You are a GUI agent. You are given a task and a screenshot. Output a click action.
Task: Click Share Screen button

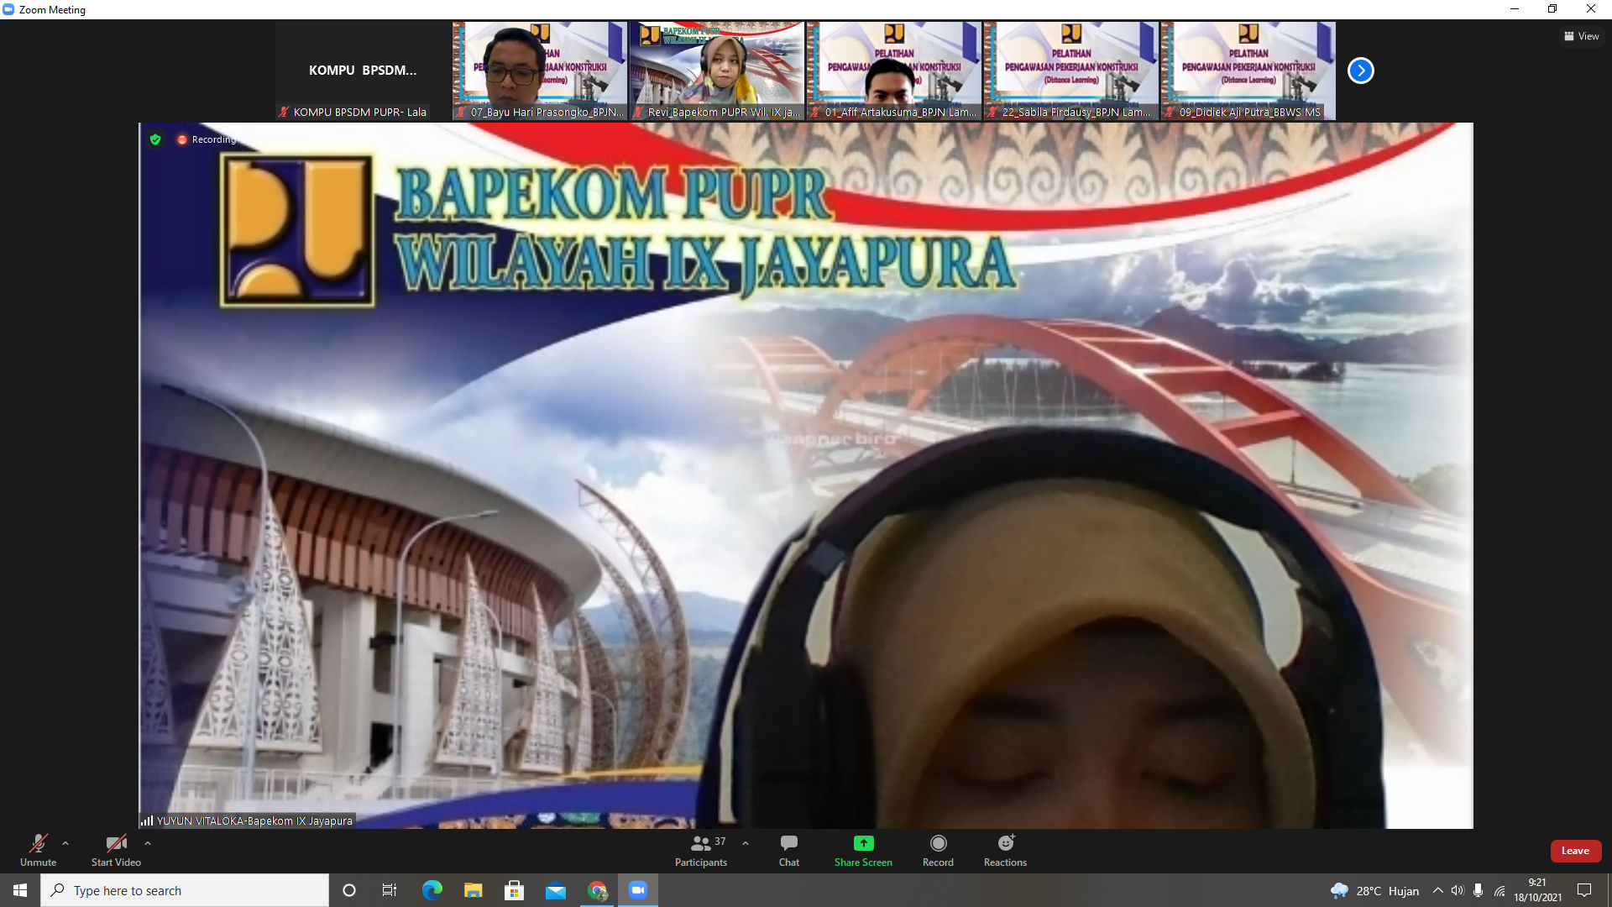click(x=863, y=850)
